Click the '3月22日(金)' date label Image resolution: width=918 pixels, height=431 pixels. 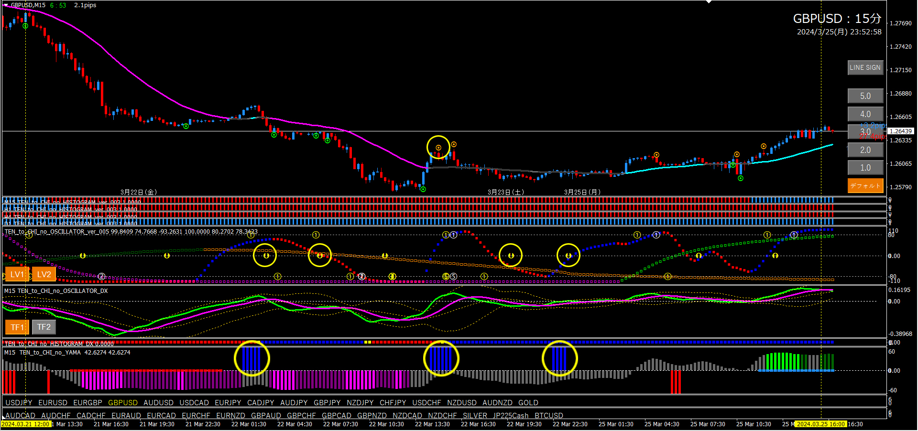pos(139,192)
